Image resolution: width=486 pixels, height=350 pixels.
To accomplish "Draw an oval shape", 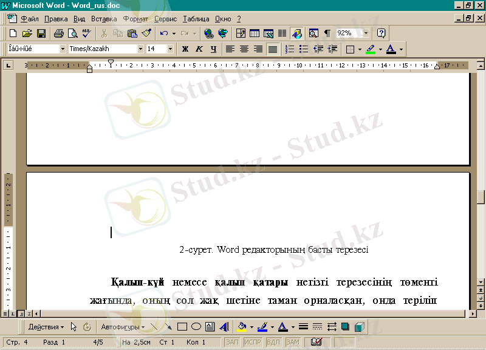I will [196, 327].
